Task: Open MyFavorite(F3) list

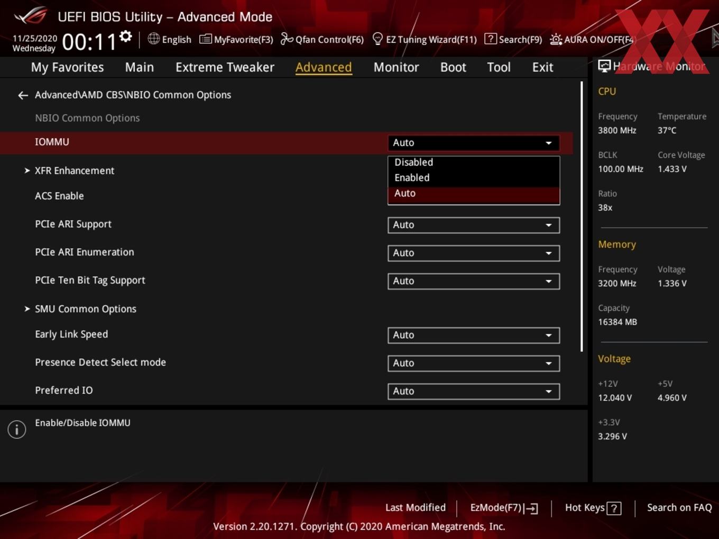Action: pyautogui.click(x=236, y=39)
